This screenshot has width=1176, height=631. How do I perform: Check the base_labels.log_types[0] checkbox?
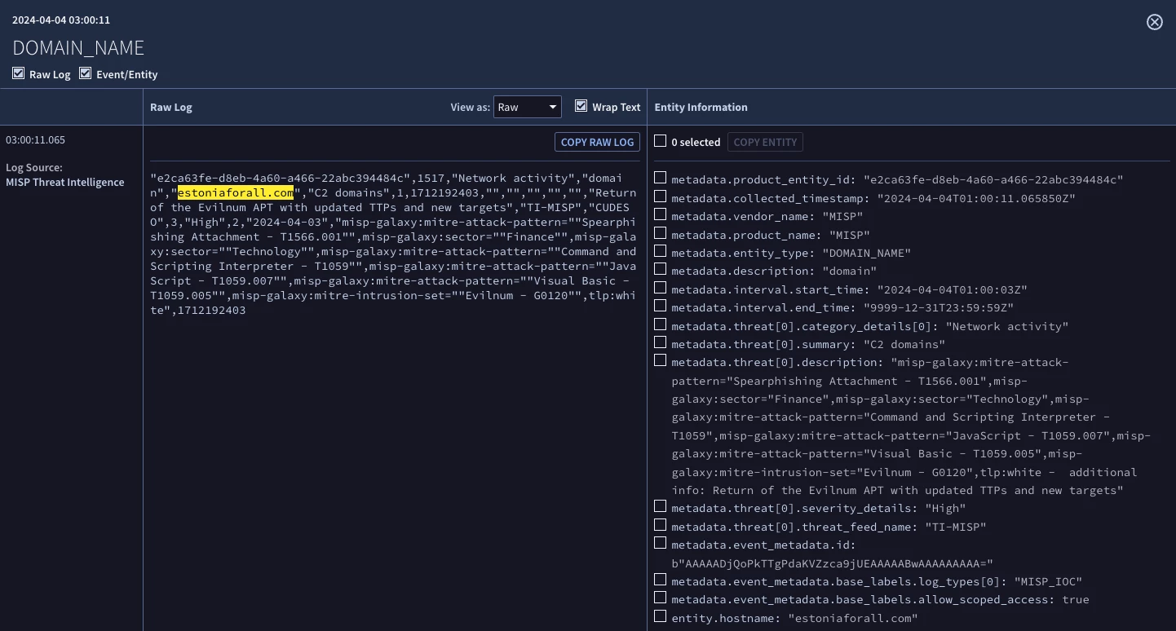pyautogui.click(x=661, y=580)
